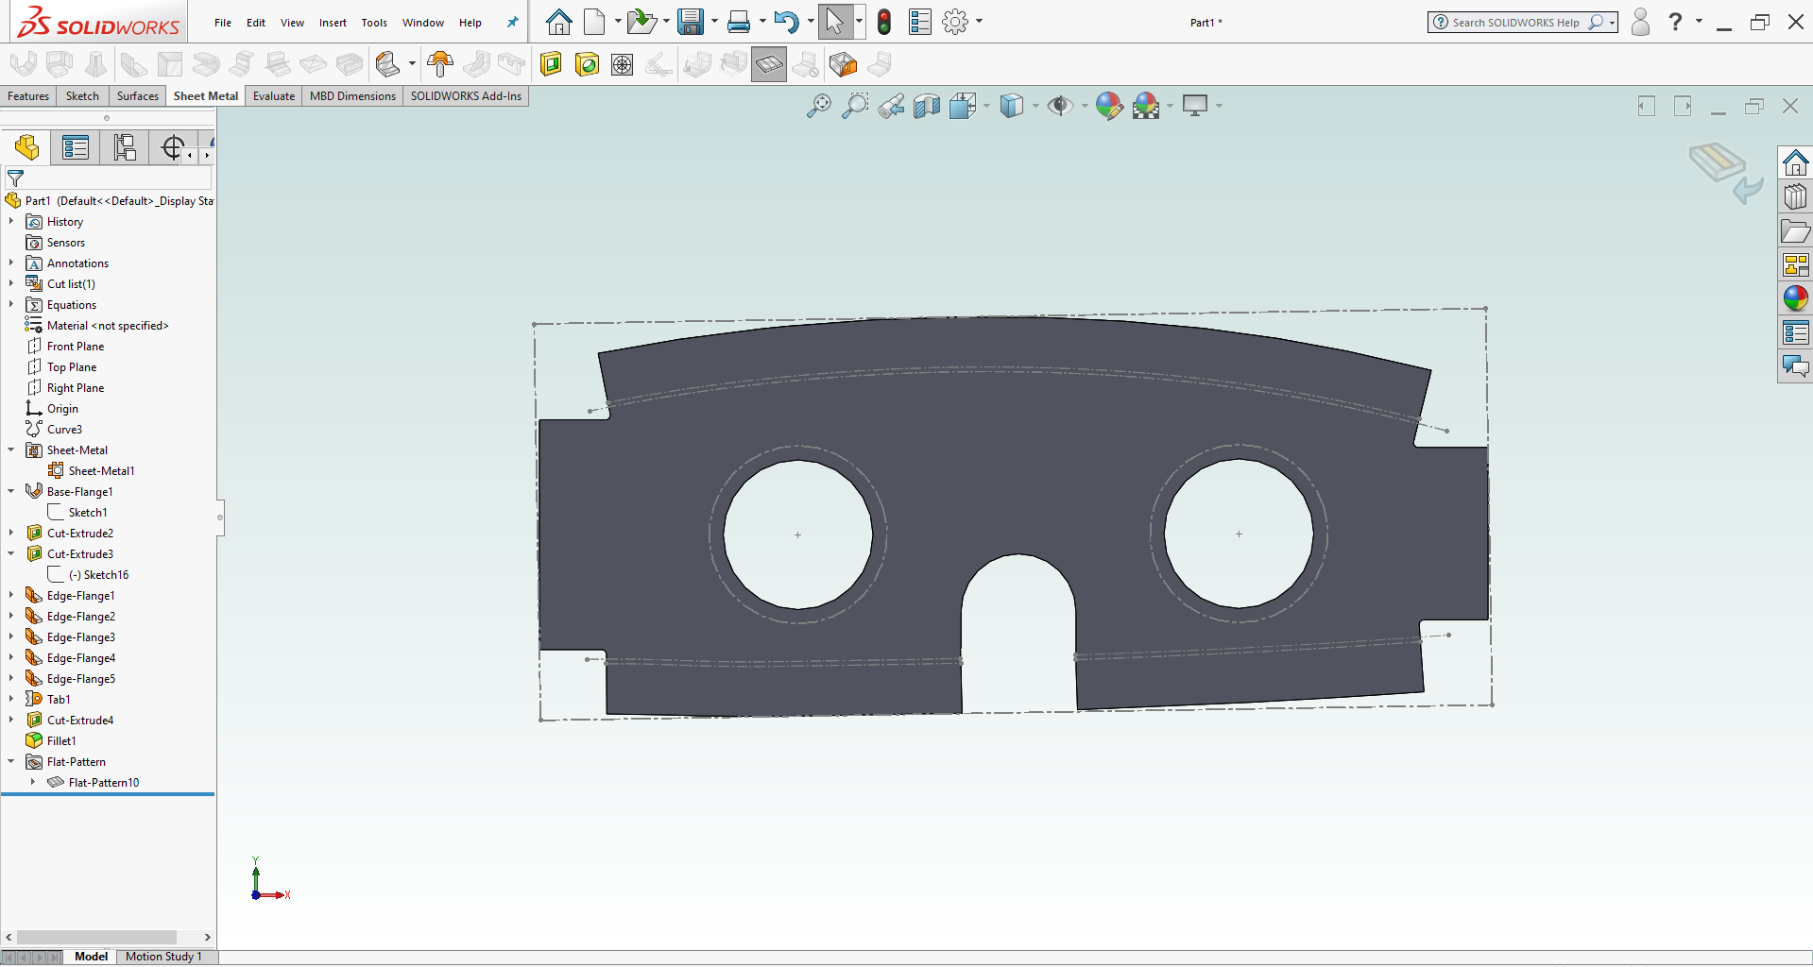
Task: Click the Section View icon
Action: click(x=927, y=106)
